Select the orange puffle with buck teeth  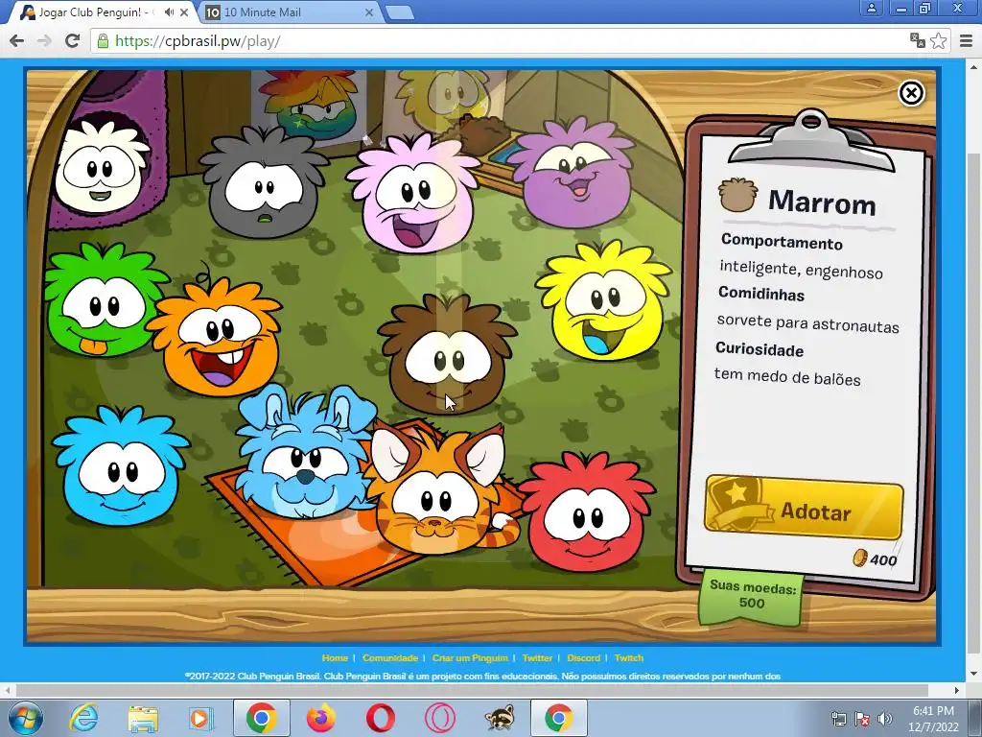click(x=216, y=339)
